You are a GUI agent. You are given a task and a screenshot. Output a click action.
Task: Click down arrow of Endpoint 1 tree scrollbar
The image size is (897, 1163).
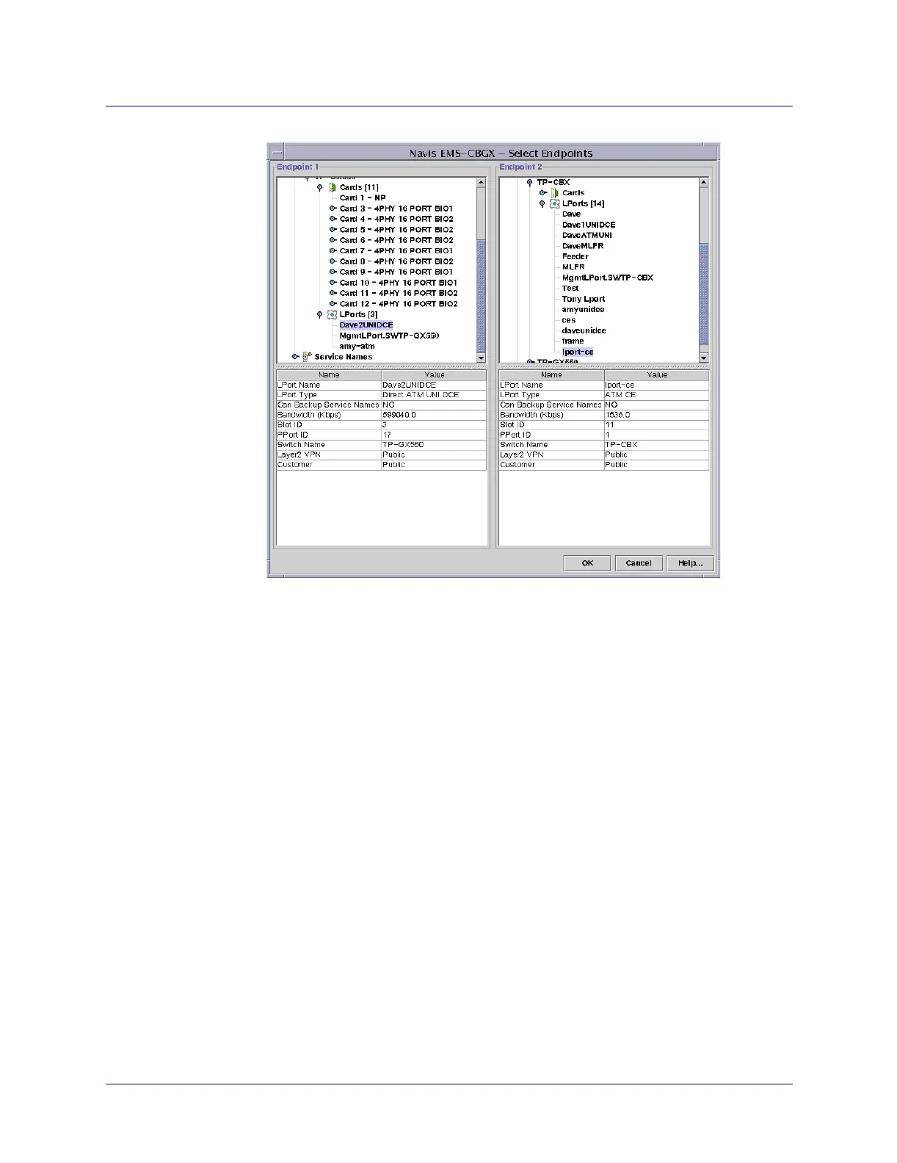[x=482, y=358]
